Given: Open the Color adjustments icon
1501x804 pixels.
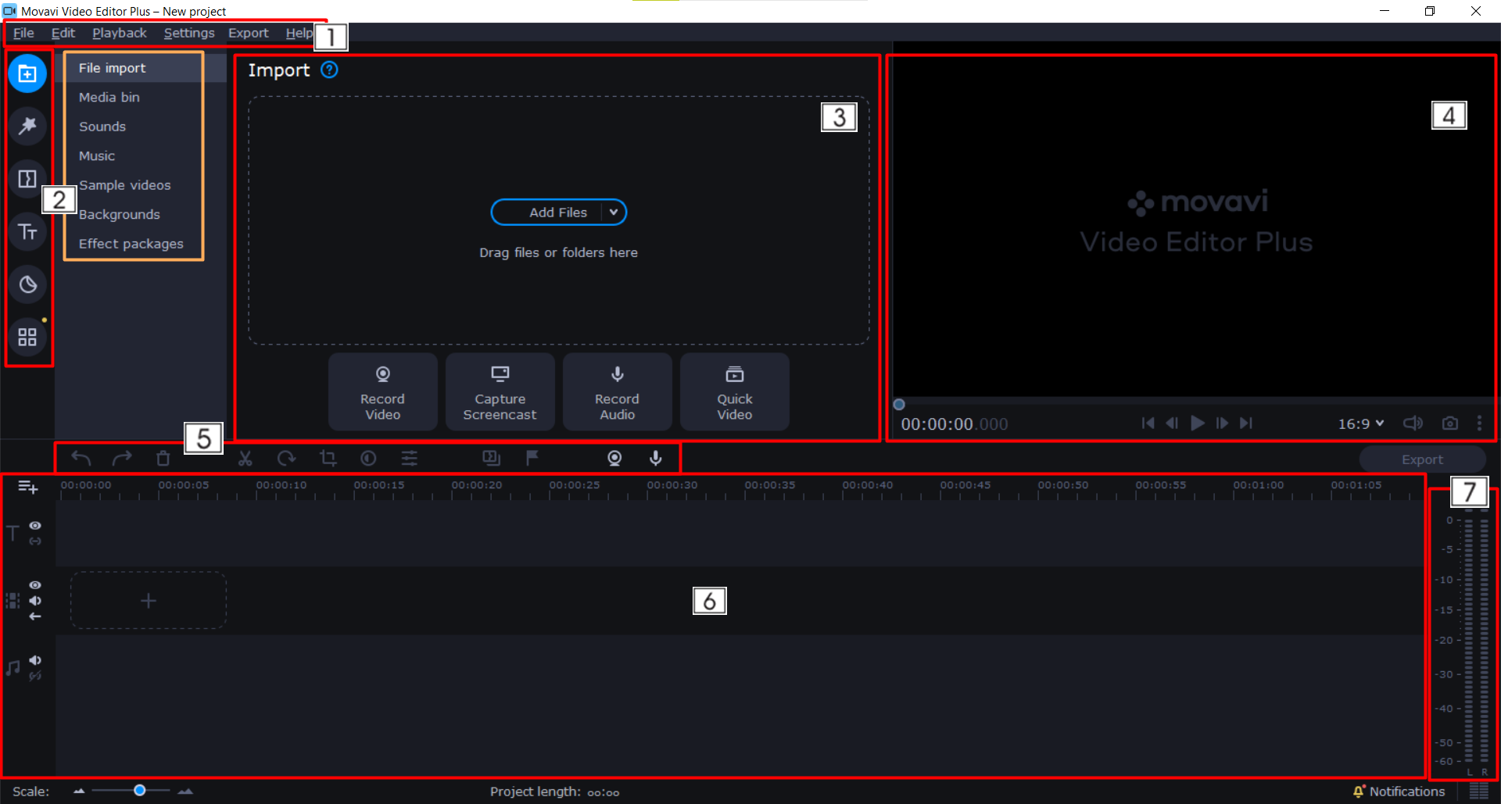Looking at the screenshot, I should [x=368, y=458].
